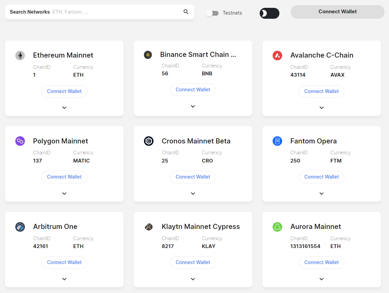Click the search magnifier icon
The width and height of the screenshot is (389, 293).
coord(186,12)
